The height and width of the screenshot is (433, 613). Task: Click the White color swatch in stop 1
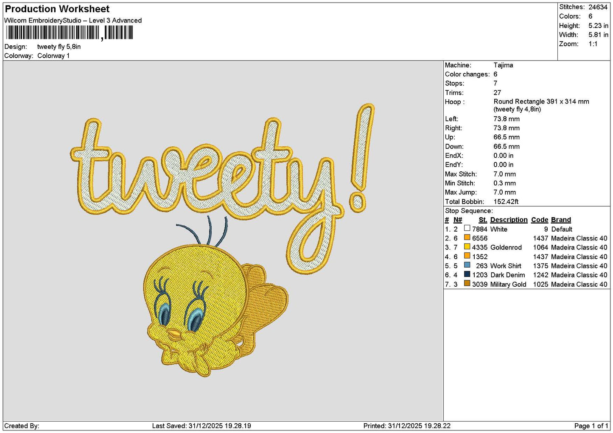[x=467, y=229]
